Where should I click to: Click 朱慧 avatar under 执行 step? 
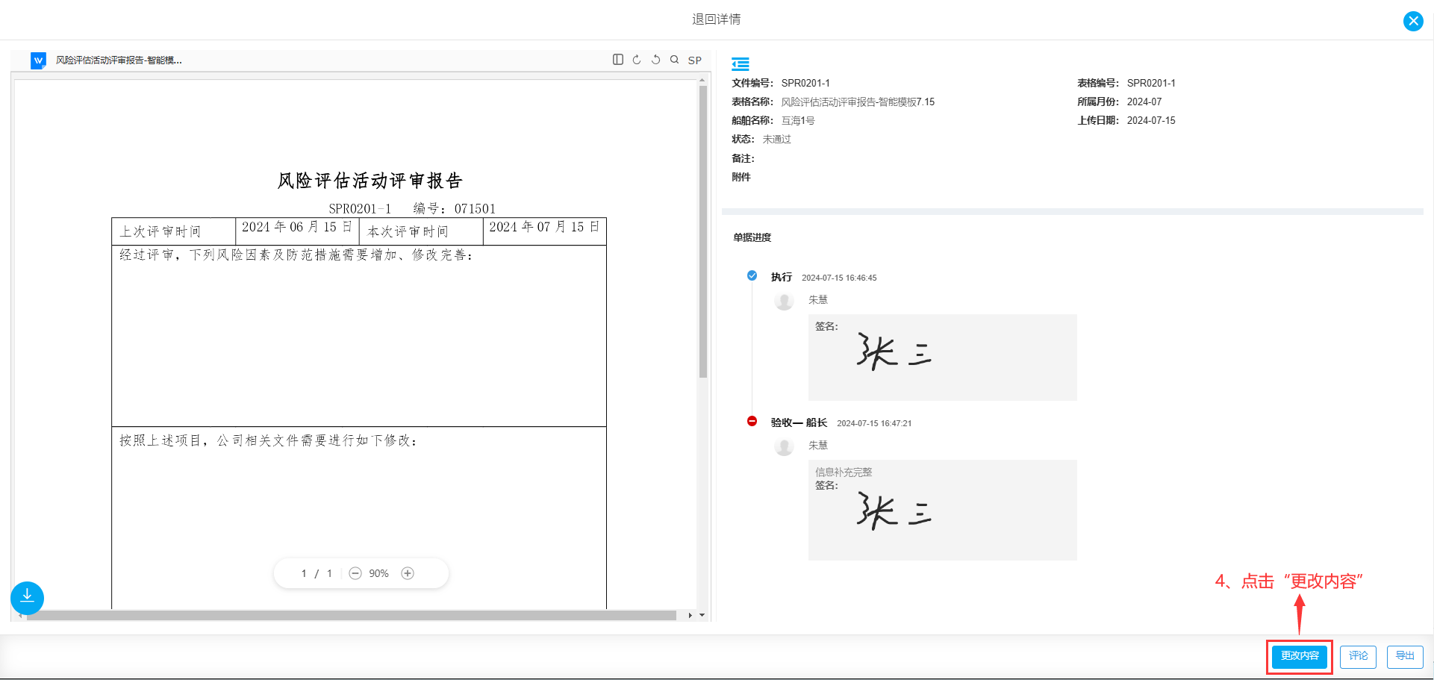pyautogui.click(x=784, y=301)
